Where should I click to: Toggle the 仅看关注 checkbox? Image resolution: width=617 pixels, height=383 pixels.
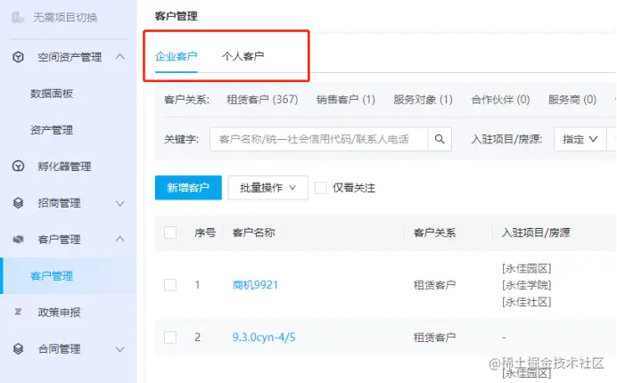(x=320, y=188)
